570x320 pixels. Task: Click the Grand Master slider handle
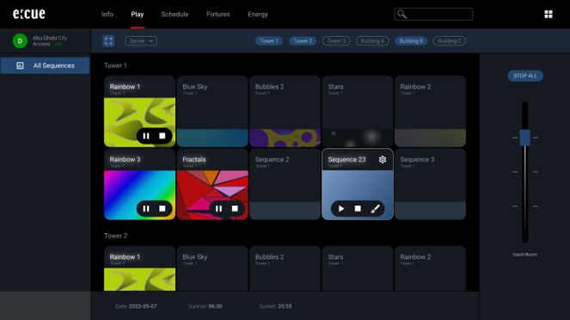pyautogui.click(x=525, y=138)
